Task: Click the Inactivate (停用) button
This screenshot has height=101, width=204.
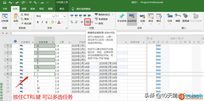Action: tap(99, 24)
